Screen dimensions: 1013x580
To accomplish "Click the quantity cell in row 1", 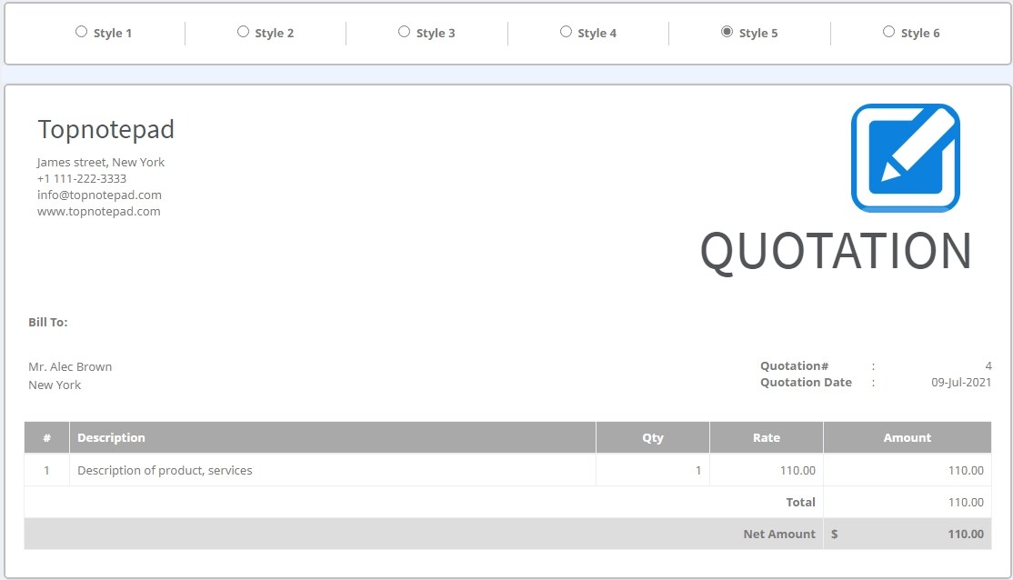I will (x=653, y=470).
